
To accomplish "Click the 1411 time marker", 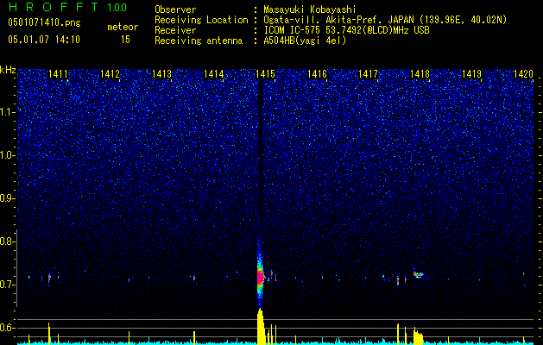I will tap(58, 74).
